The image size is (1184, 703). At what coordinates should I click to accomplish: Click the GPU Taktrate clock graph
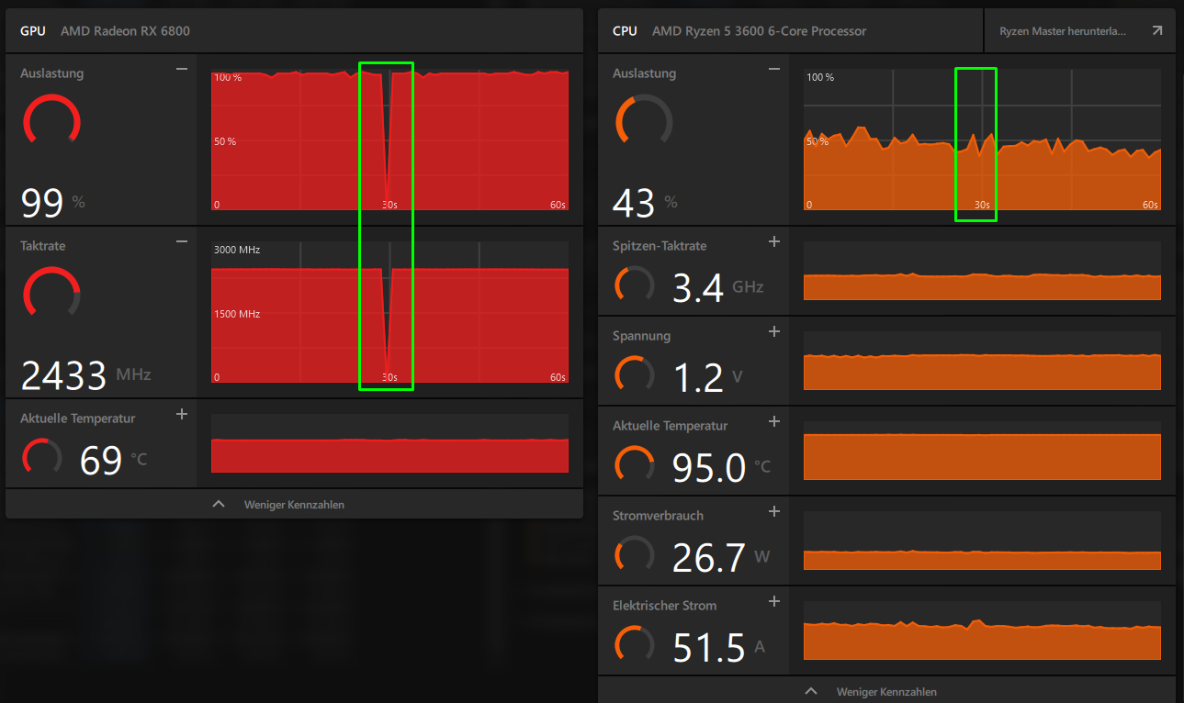[x=389, y=312]
